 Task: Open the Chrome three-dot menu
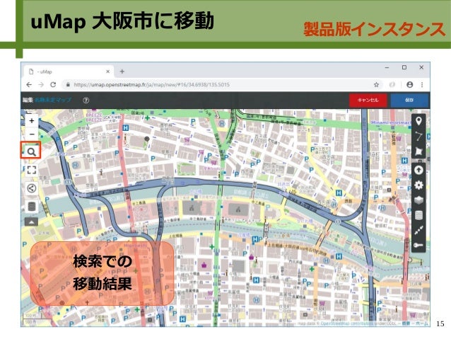point(422,85)
